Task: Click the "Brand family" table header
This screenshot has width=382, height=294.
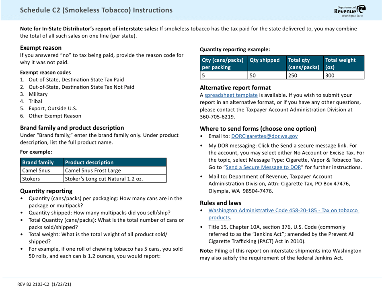Action: coord(42,162)
